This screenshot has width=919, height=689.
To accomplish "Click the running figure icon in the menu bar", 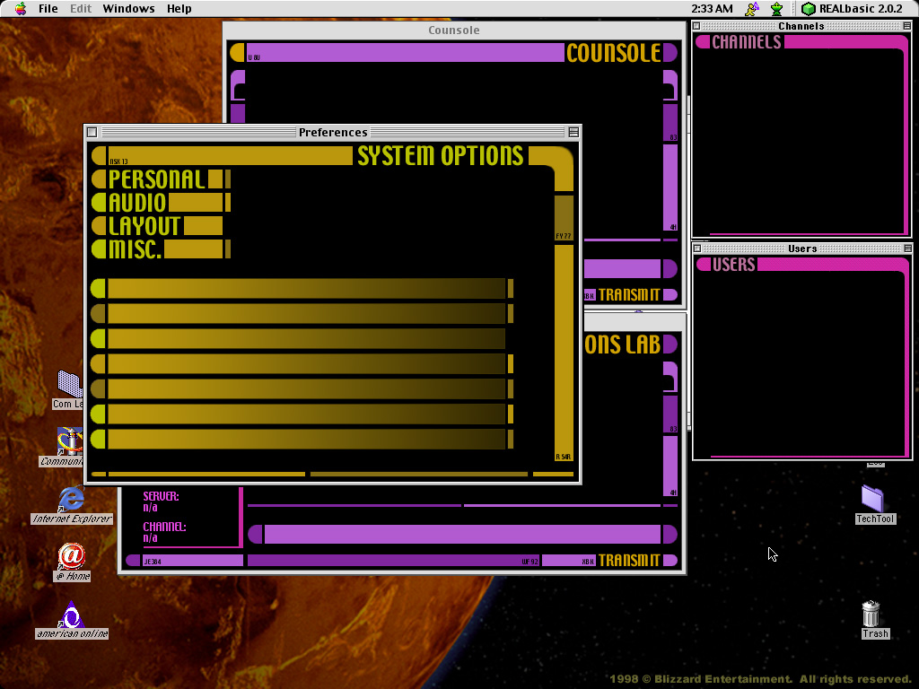I will pos(752,9).
